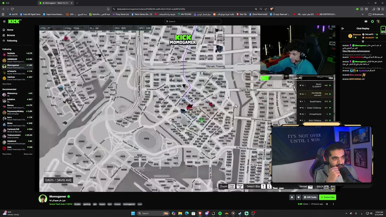Open Windows Start menu
This screenshot has height=217, width=386.
click(133, 213)
